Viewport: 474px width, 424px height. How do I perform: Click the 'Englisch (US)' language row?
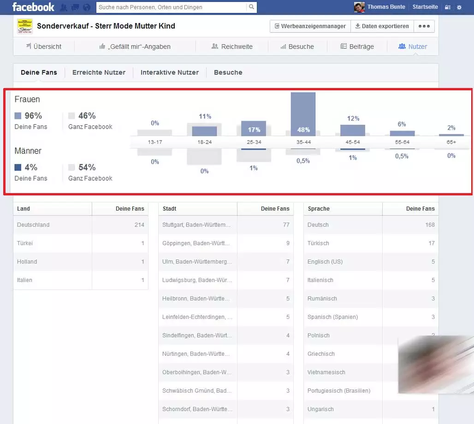[371, 262]
